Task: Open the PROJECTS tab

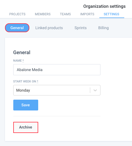Action: (x=17, y=14)
